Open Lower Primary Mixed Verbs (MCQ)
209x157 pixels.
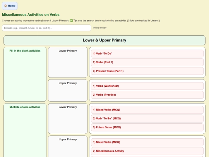[x=147, y=110]
